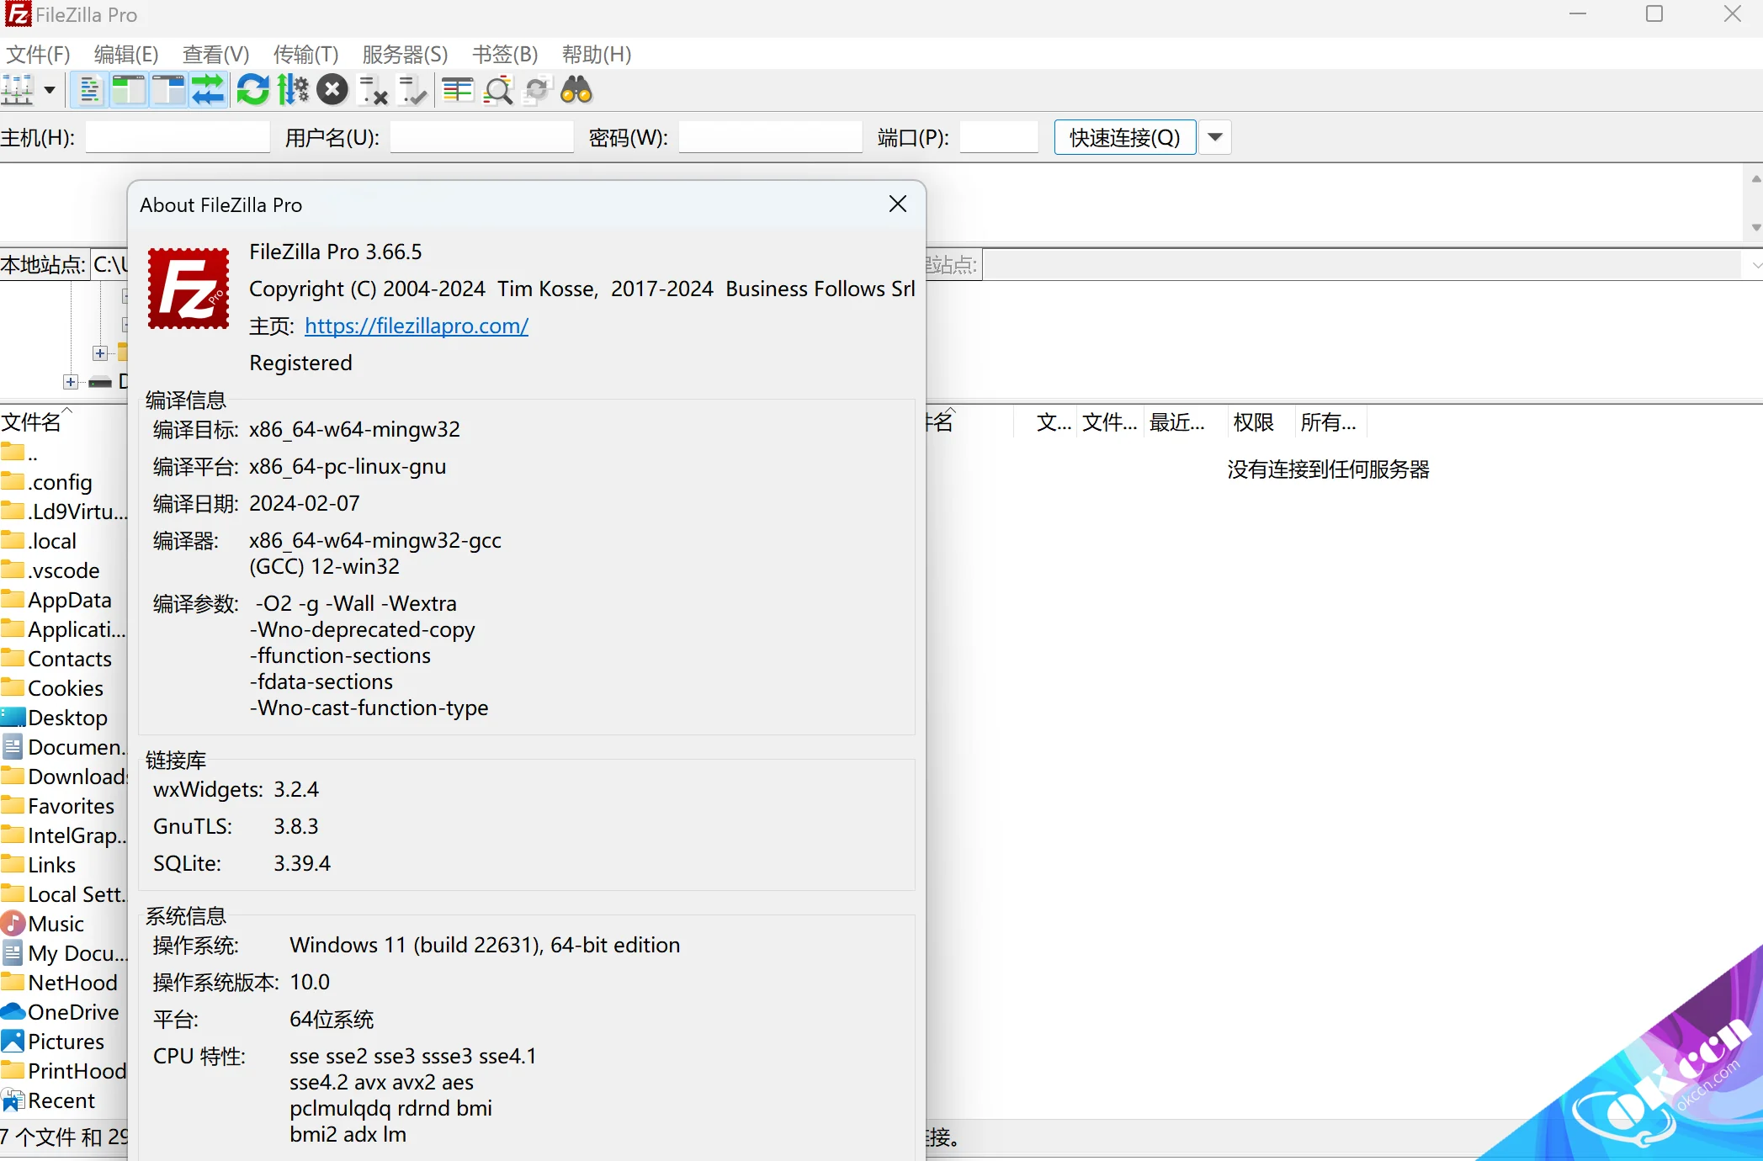The width and height of the screenshot is (1763, 1161).
Task: Open the 服务器(S) menu
Action: click(405, 55)
